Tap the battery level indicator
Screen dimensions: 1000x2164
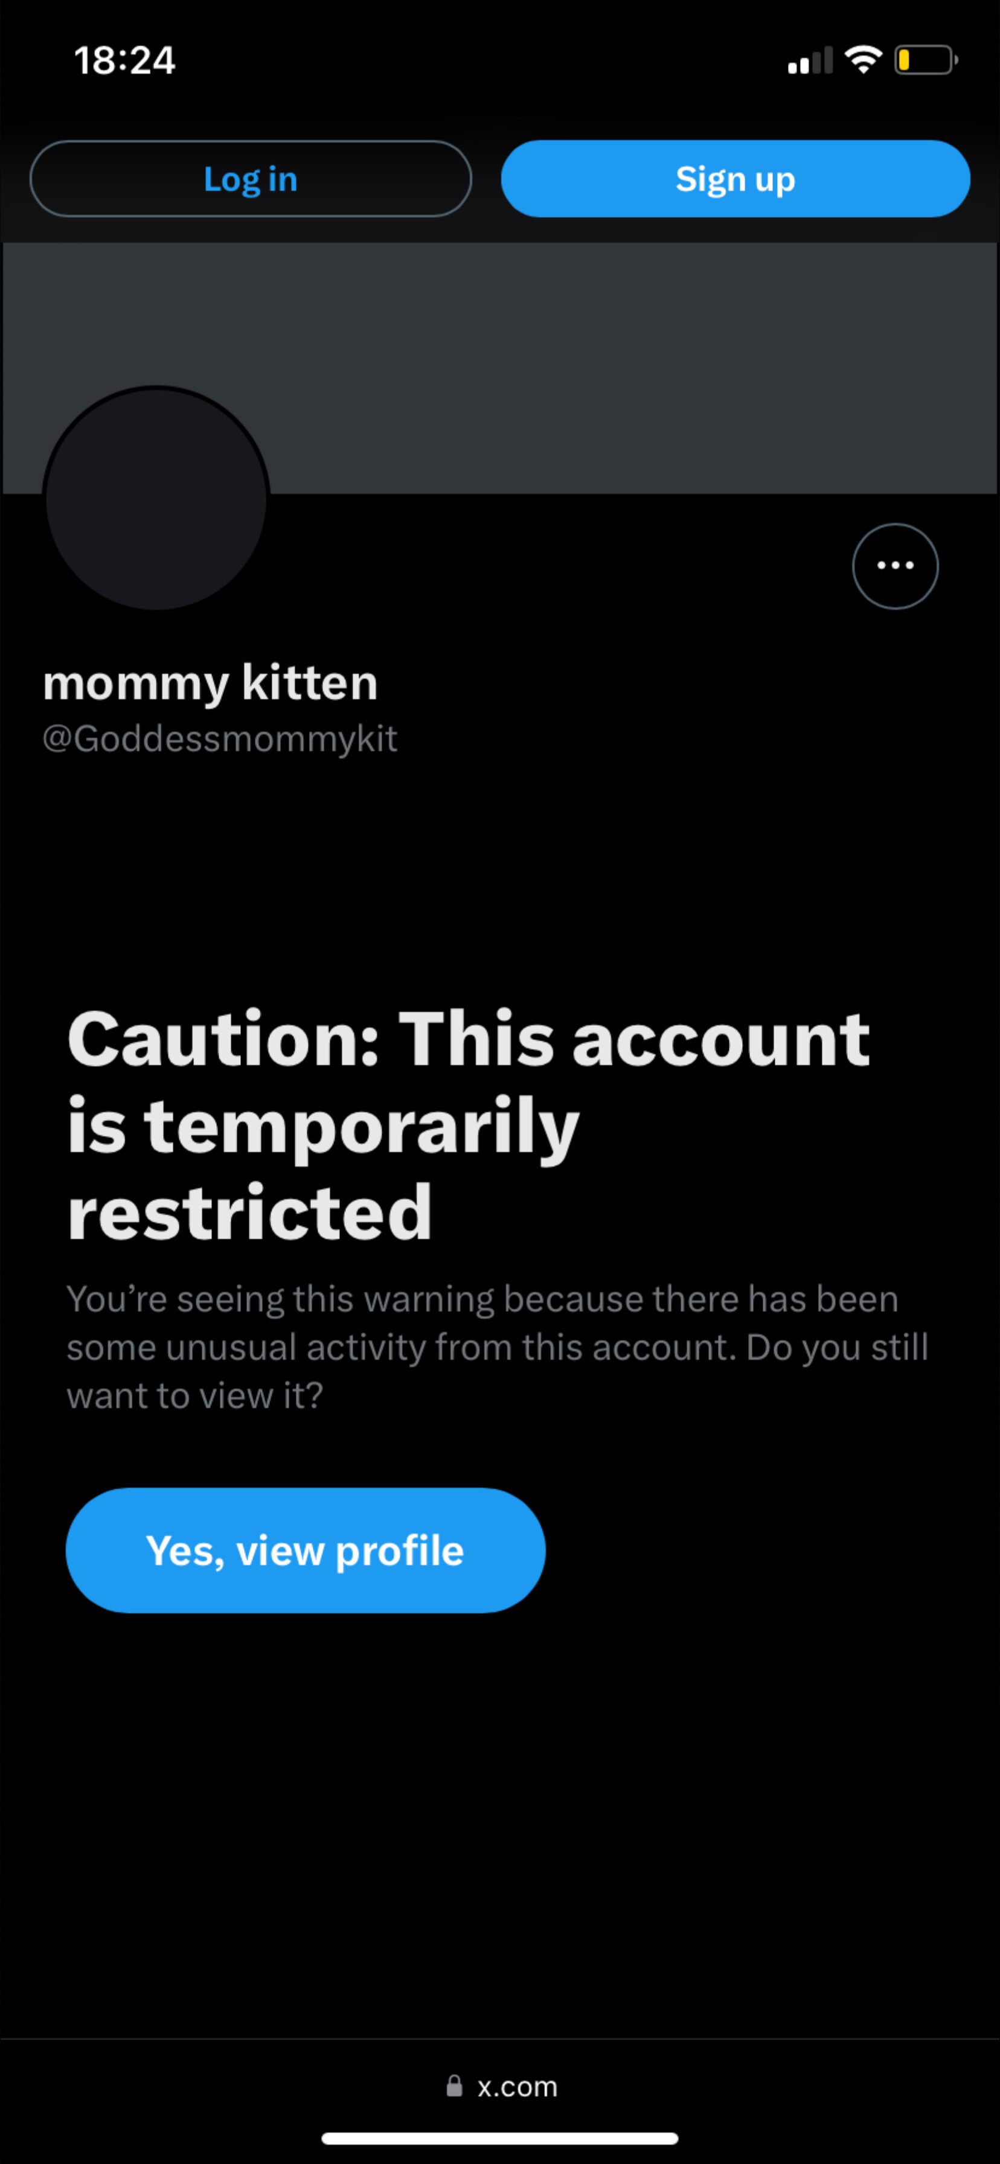pos(925,60)
